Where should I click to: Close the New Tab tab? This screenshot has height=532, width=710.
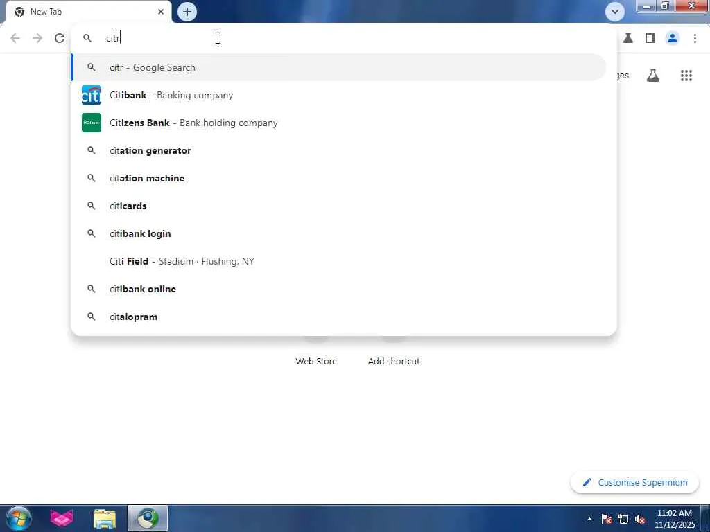(161, 12)
